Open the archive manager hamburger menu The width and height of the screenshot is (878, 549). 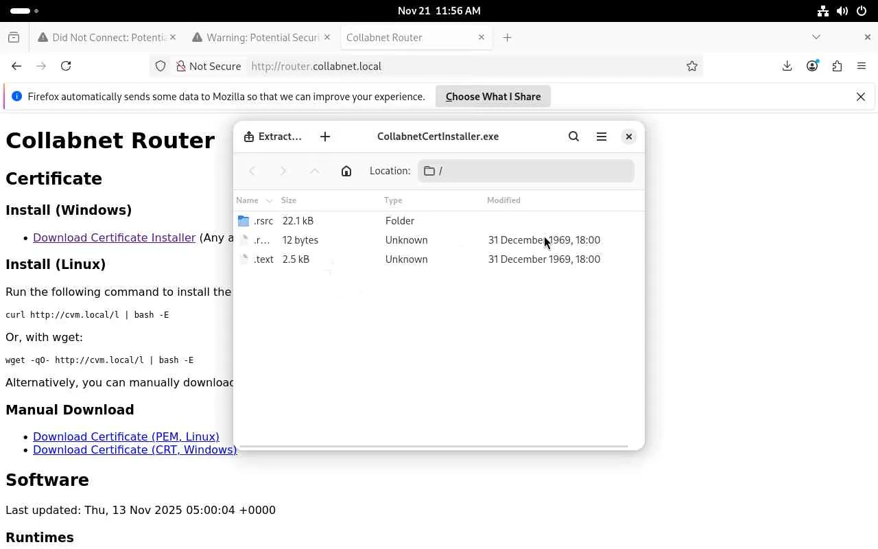point(602,137)
